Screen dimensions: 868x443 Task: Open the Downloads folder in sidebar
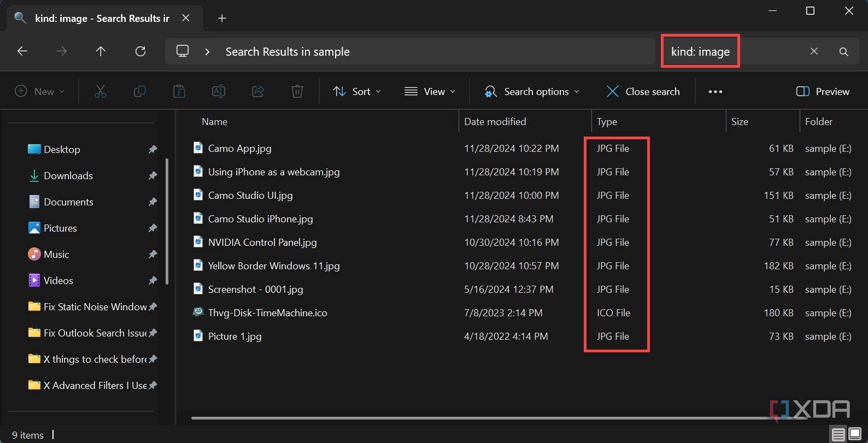tap(68, 175)
